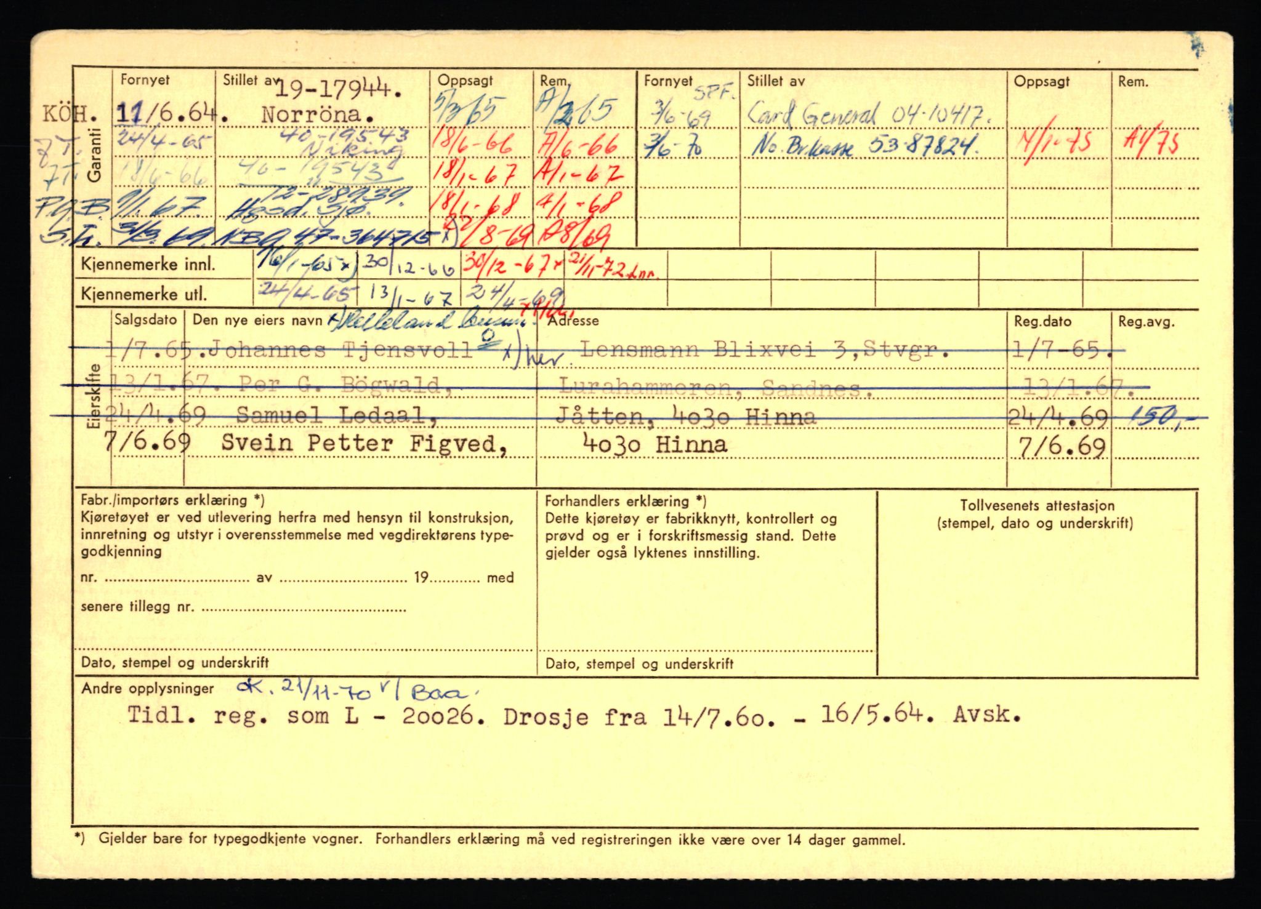Click the Reg.dato entry 7/6.69
Image resolution: width=1261 pixels, height=909 pixels.
(x=1062, y=446)
